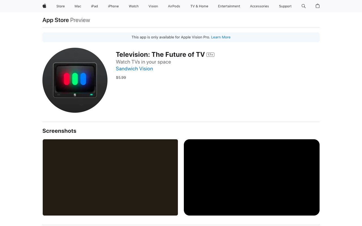Select Vision in the top navigation

(153, 6)
